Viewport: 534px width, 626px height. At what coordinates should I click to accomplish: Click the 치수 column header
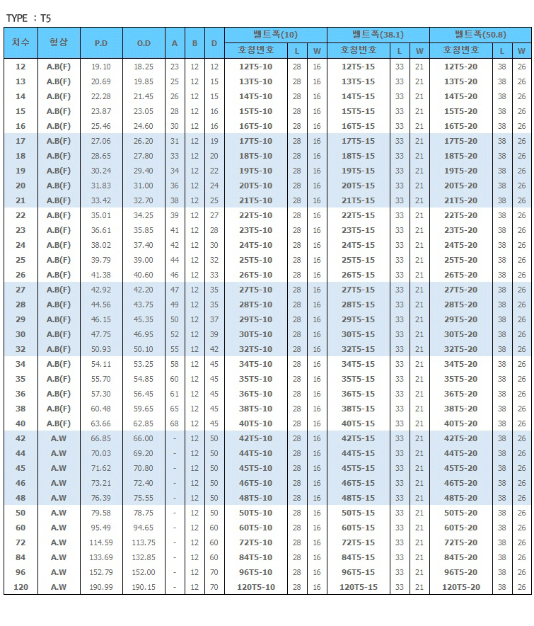coord(21,42)
